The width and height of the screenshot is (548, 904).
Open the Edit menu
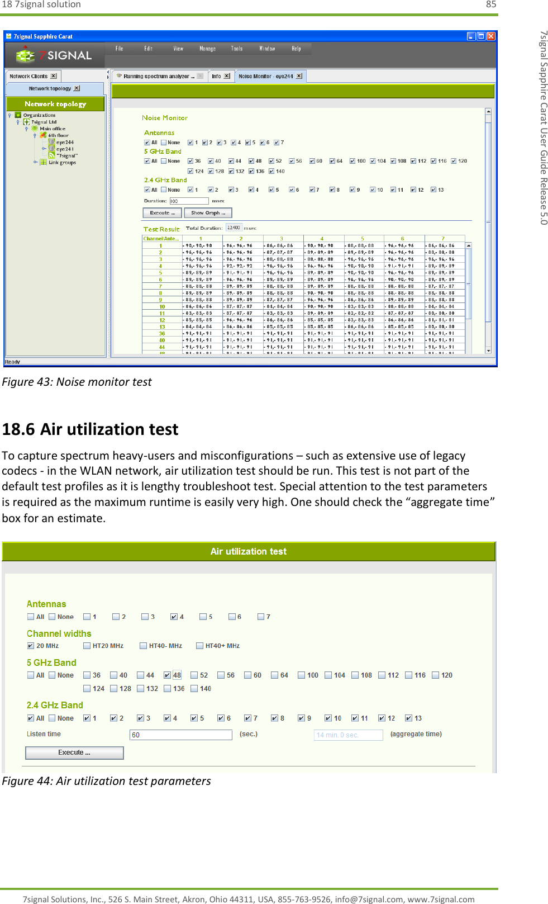[x=148, y=49]
